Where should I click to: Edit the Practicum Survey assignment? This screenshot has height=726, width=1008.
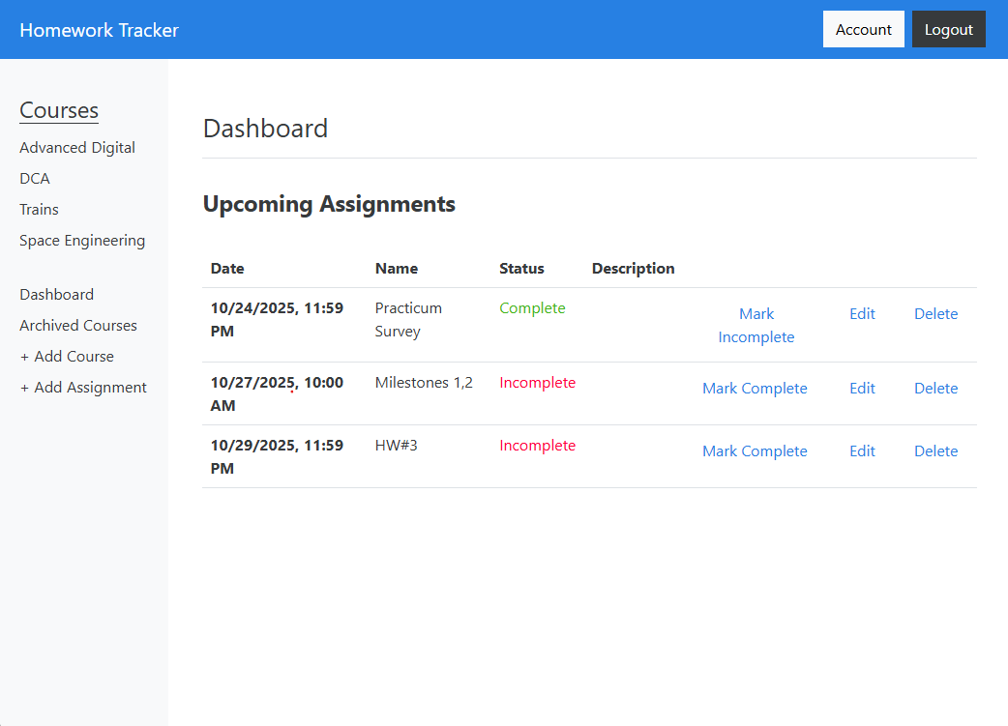pos(861,313)
